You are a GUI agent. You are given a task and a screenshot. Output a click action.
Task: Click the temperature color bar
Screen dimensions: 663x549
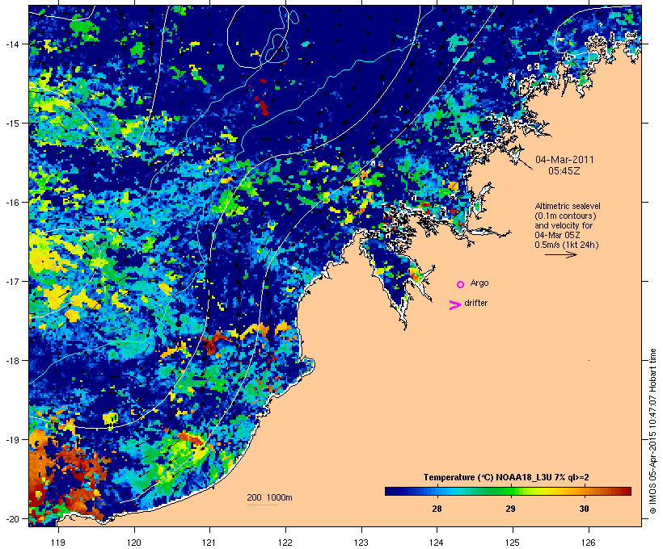coord(508,491)
